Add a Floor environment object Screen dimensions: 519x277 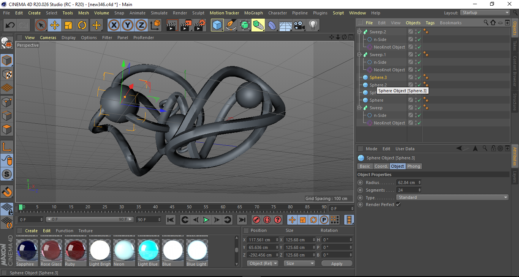pyautogui.click(x=285, y=25)
